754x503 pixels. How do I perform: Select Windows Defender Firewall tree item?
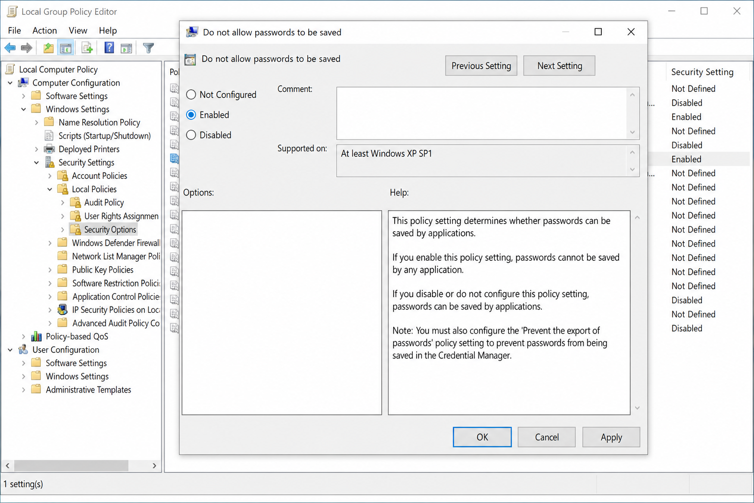pyautogui.click(x=116, y=243)
